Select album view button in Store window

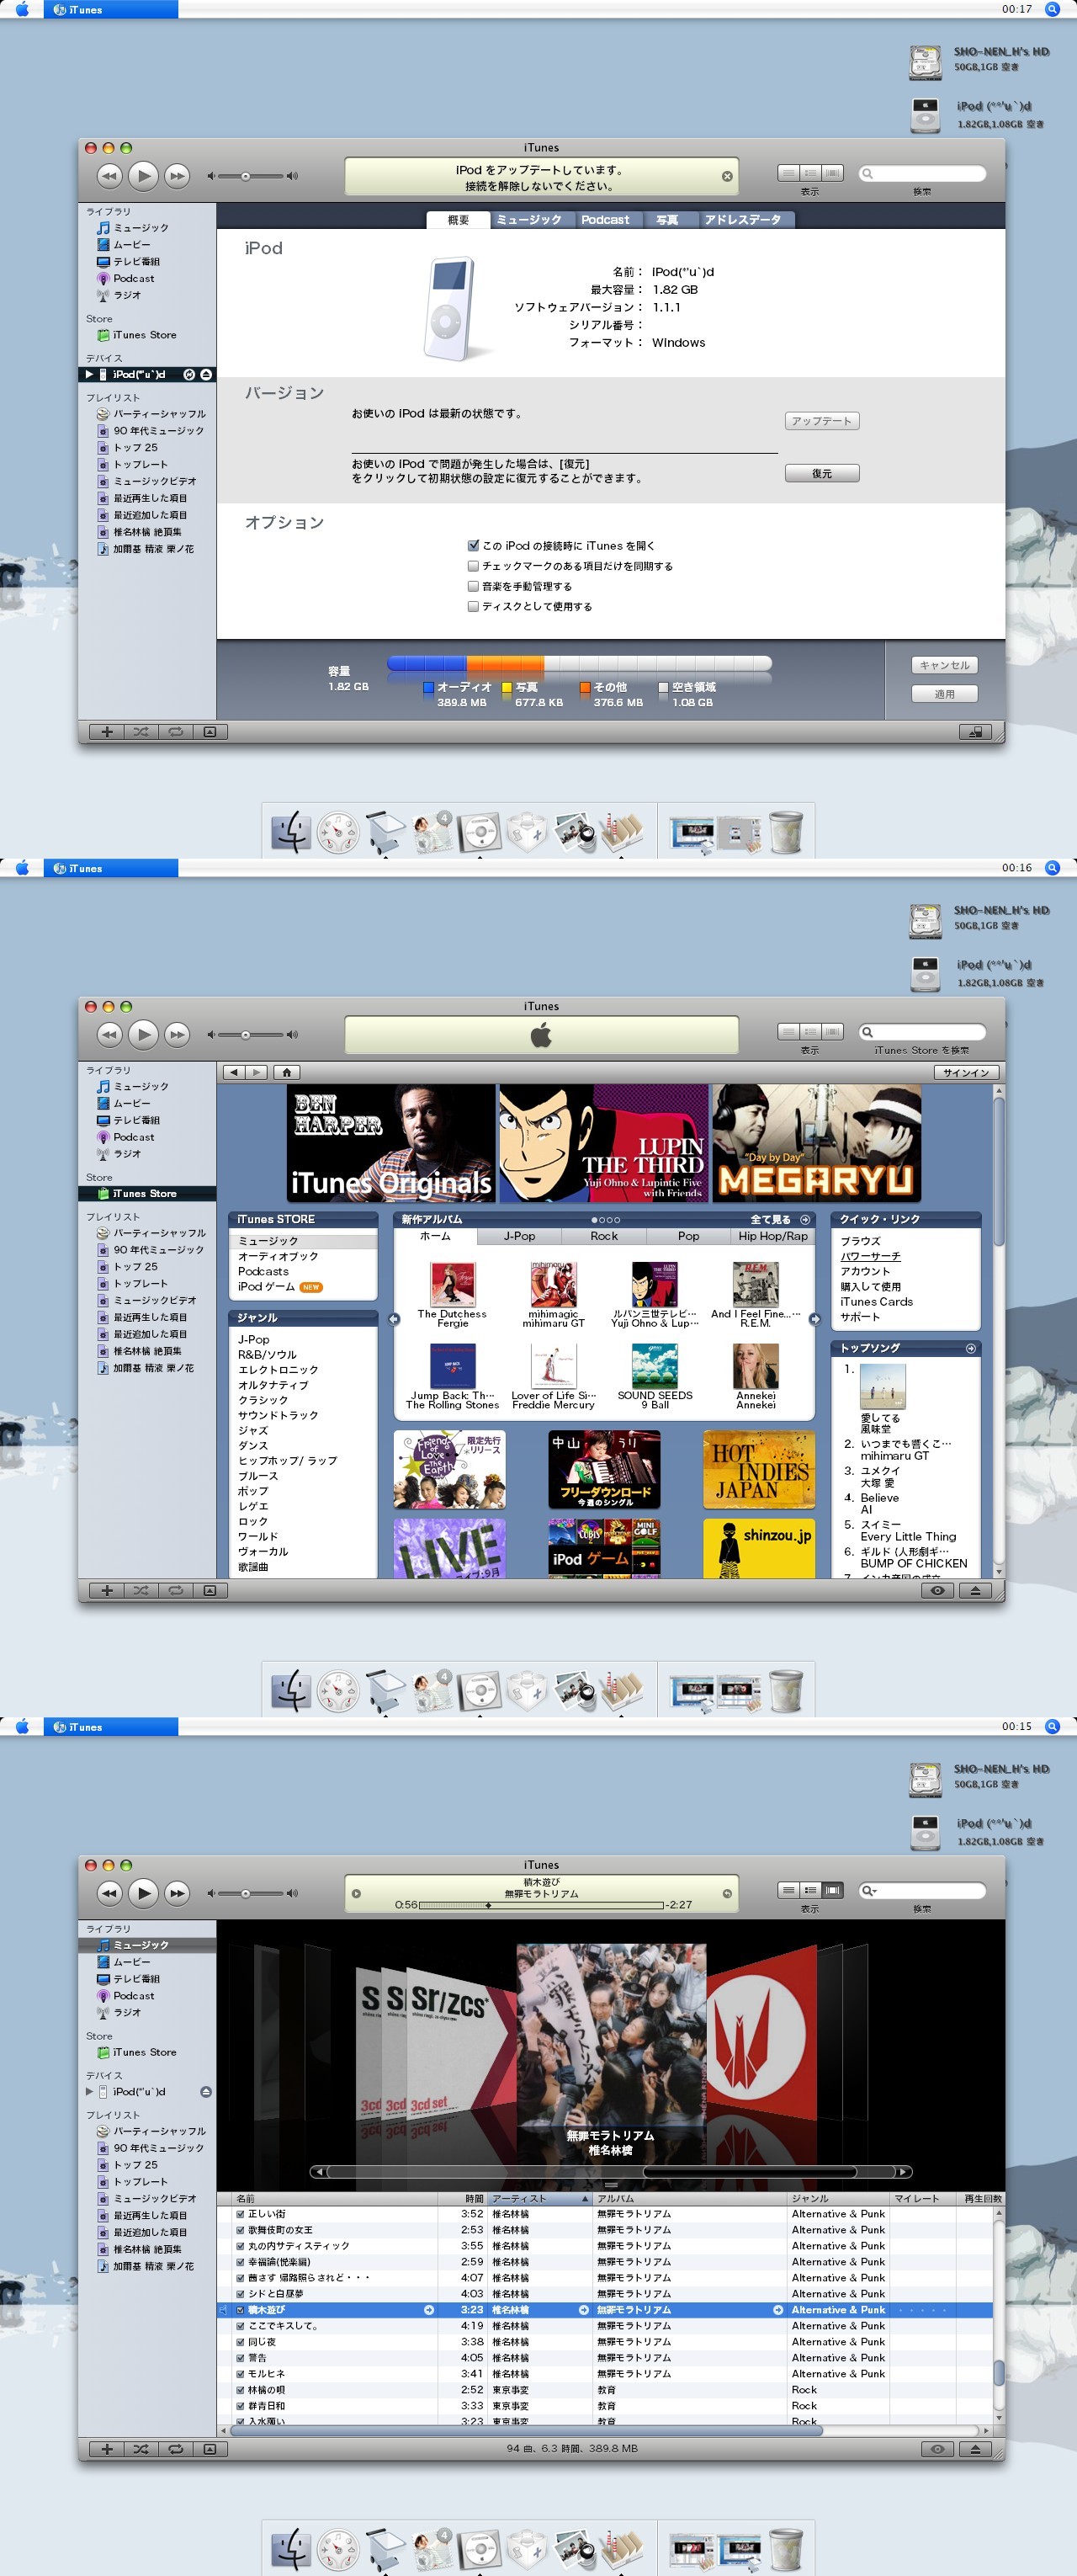point(810,1032)
